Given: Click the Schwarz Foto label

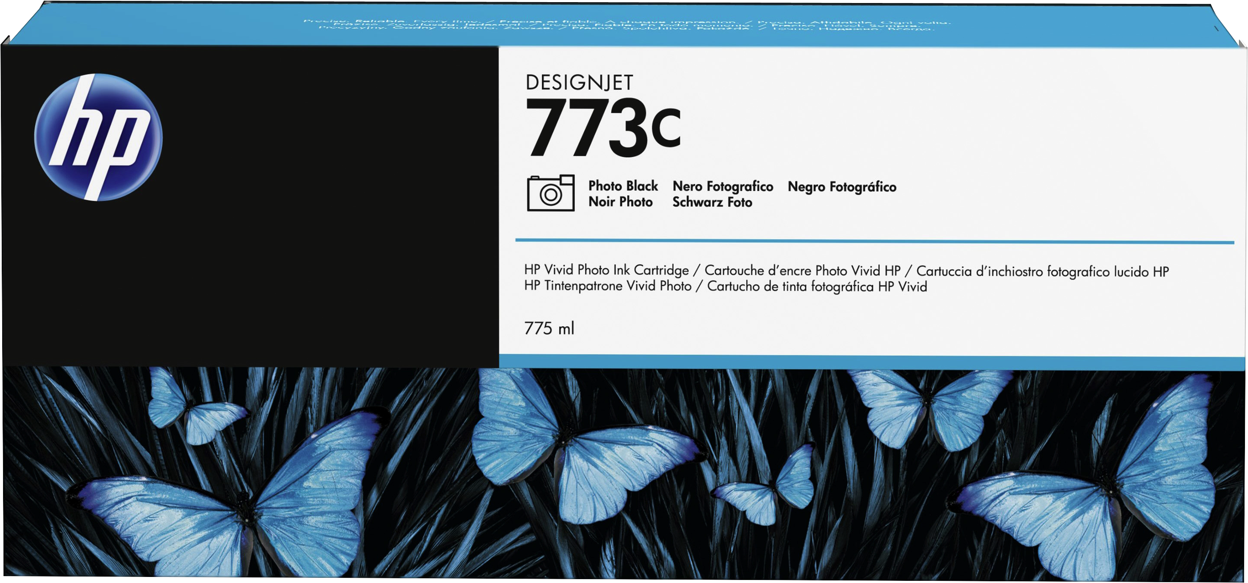Looking at the screenshot, I should (x=712, y=202).
